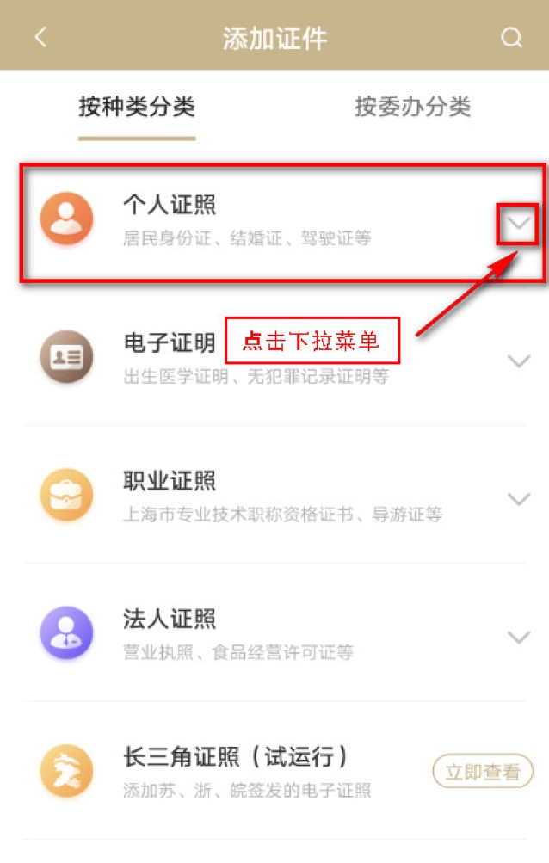This screenshot has height=863, width=549.
Task: Expand the 职业证照 dropdown chevron
Action: tap(518, 499)
